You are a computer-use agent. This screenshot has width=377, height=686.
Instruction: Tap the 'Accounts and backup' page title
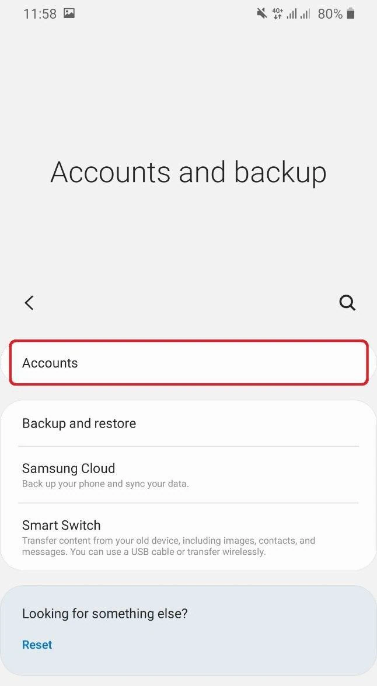[x=188, y=172]
